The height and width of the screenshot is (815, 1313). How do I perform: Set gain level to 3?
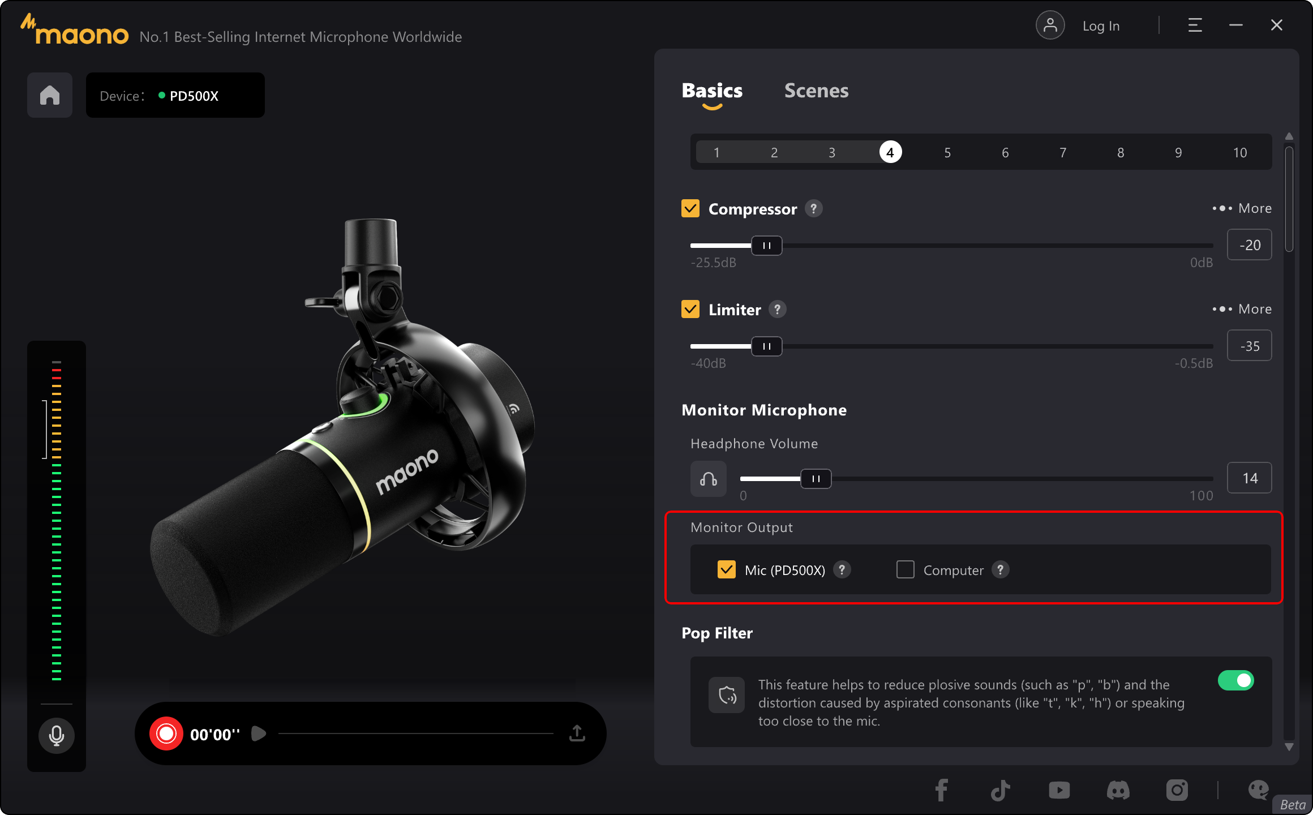coord(832,152)
